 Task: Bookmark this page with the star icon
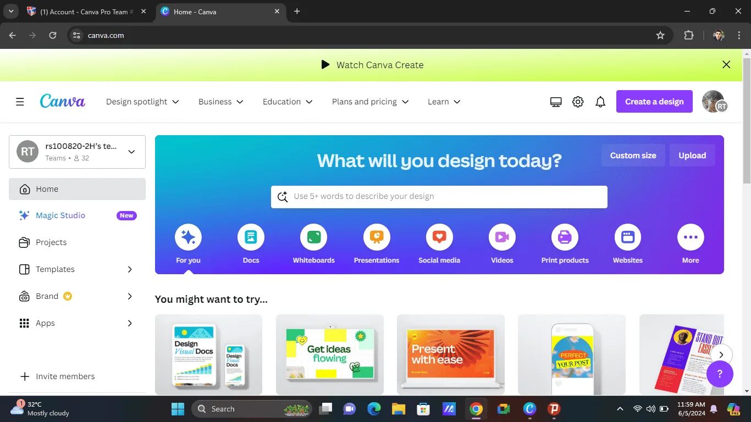pyautogui.click(x=660, y=35)
